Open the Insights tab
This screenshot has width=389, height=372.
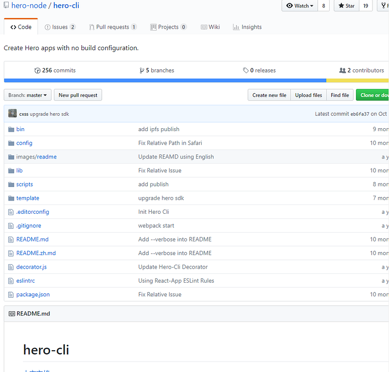pyautogui.click(x=247, y=27)
